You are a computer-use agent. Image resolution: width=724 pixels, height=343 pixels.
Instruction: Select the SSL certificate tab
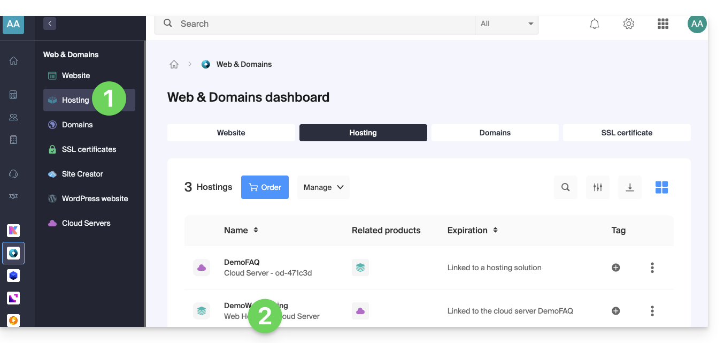(626, 133)
